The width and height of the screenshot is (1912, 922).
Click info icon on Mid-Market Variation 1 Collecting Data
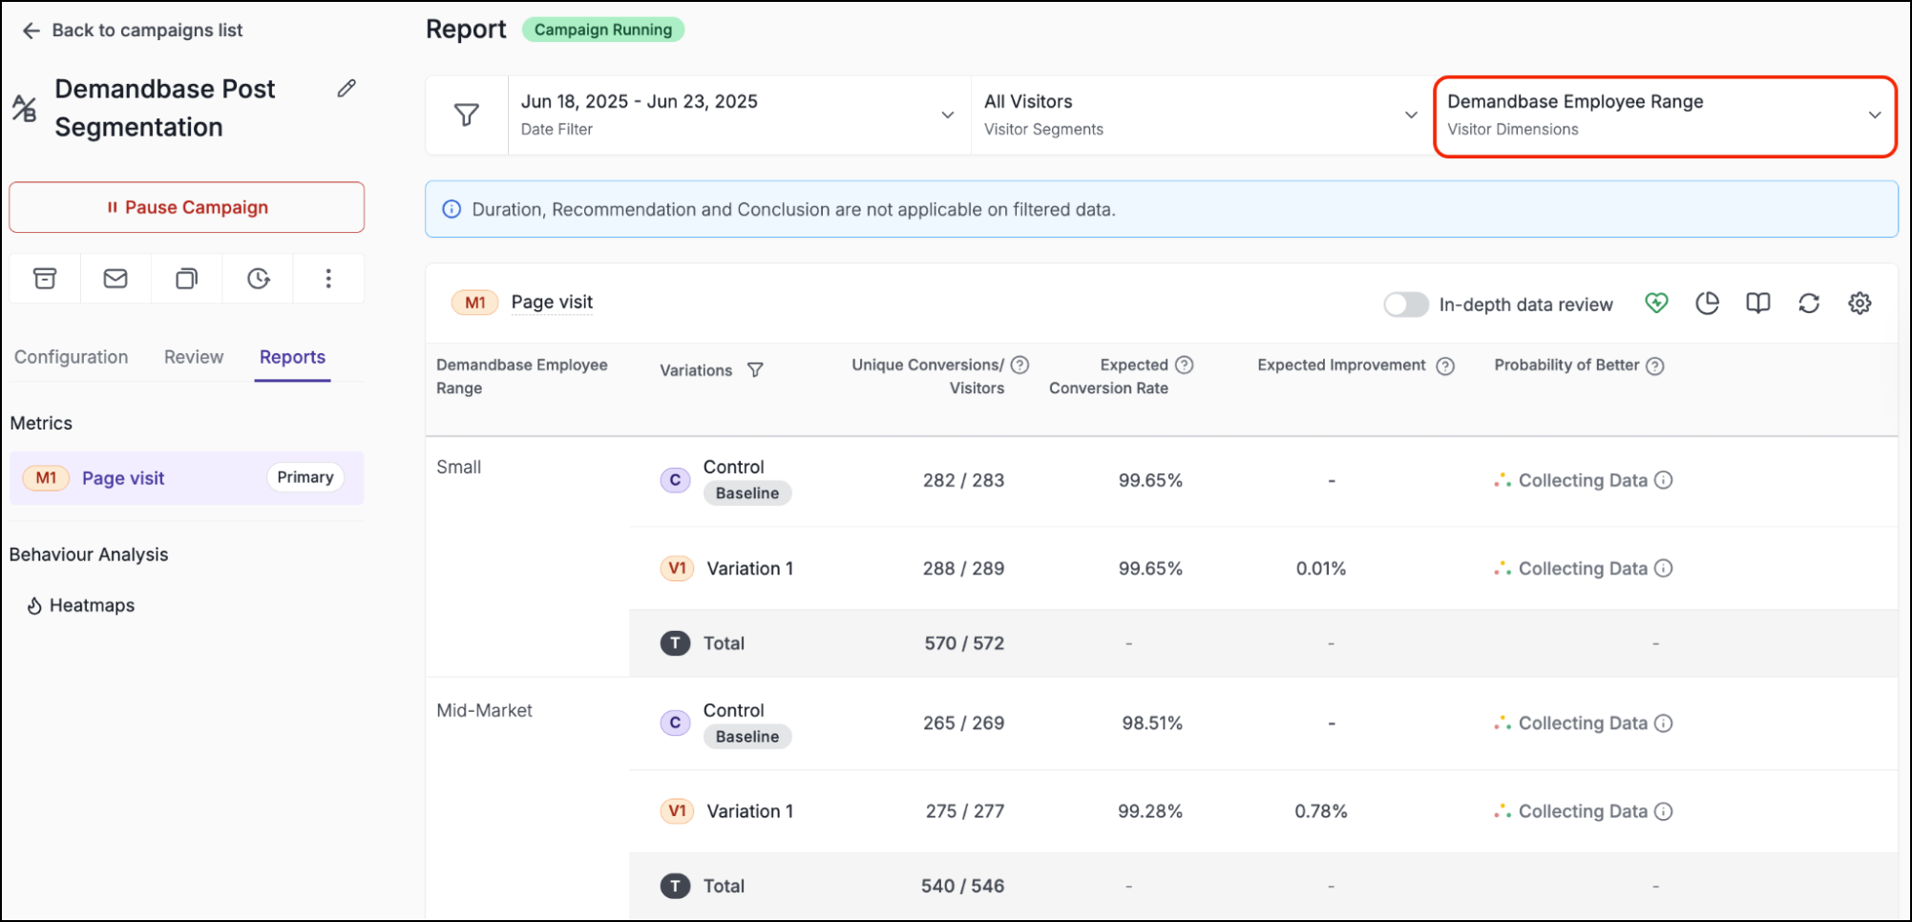1664,811
